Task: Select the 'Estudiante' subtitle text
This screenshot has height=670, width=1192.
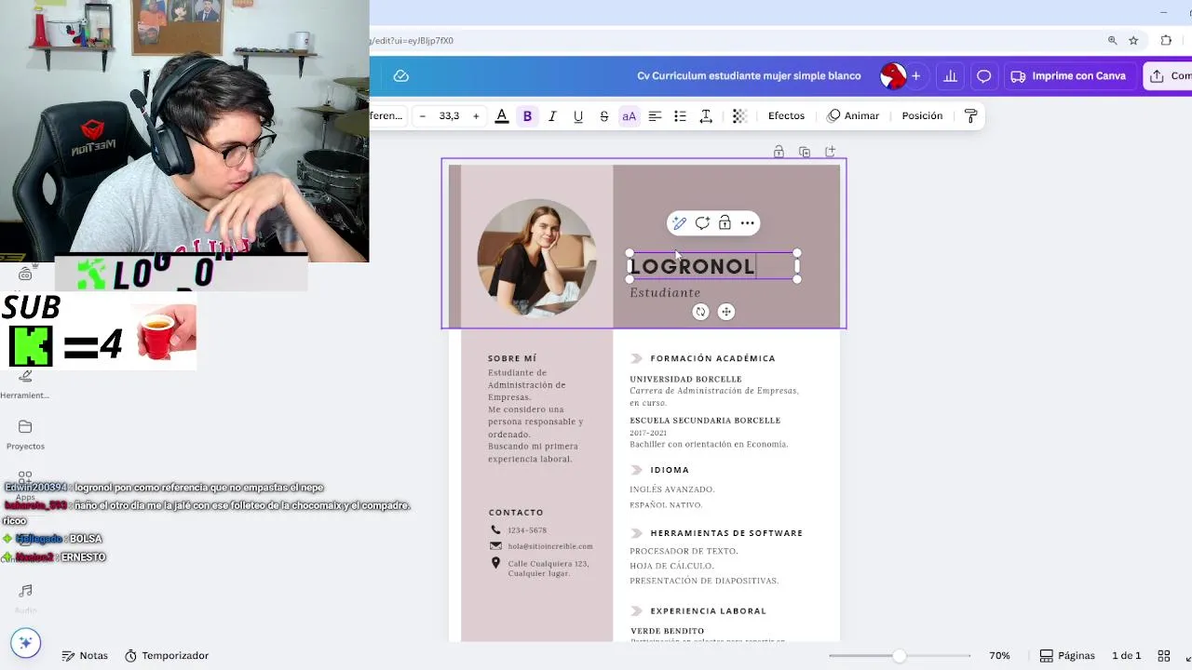Action: pos(665,293)
